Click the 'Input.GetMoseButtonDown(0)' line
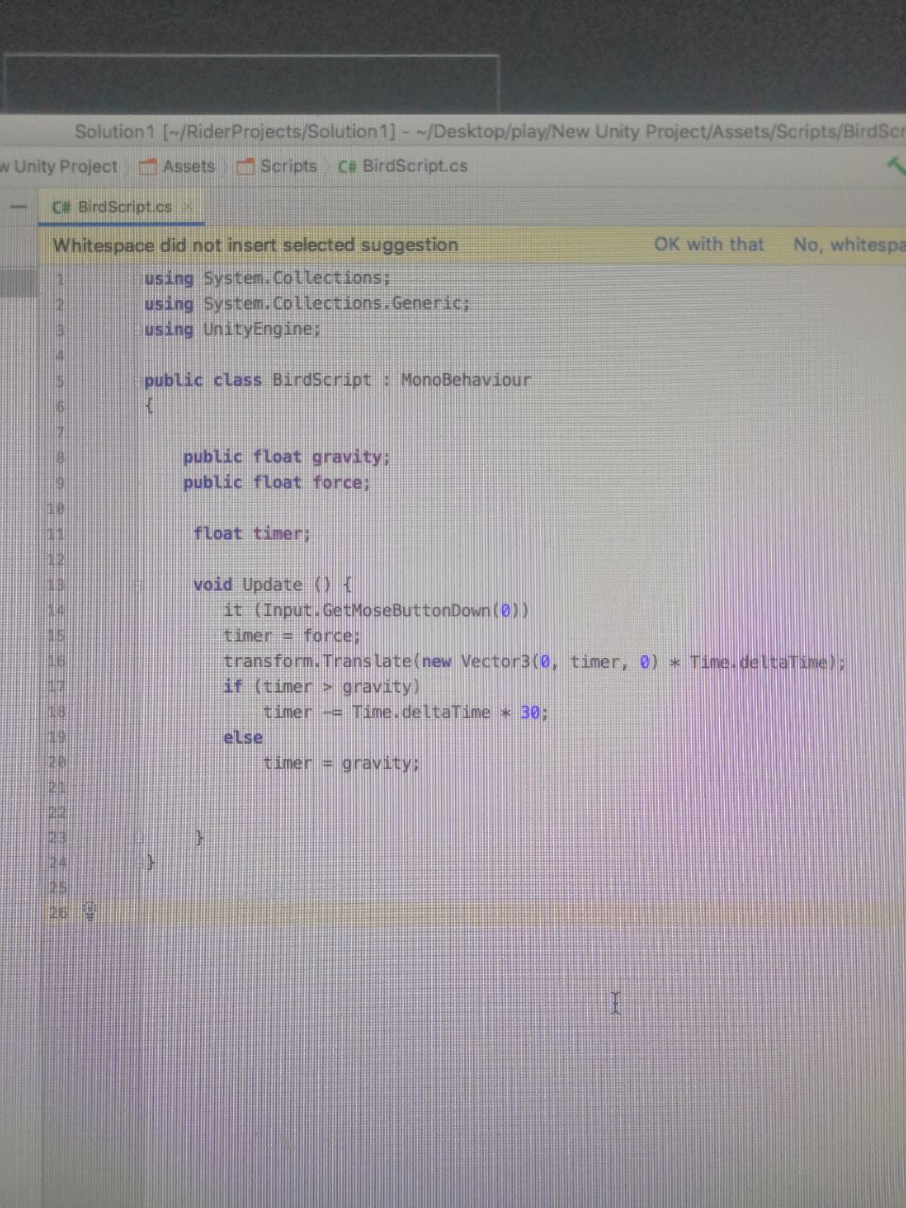This screenshot has height=1208, width=906. point(377,610)
